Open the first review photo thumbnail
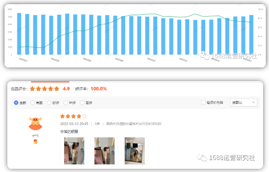 (74, 151)
